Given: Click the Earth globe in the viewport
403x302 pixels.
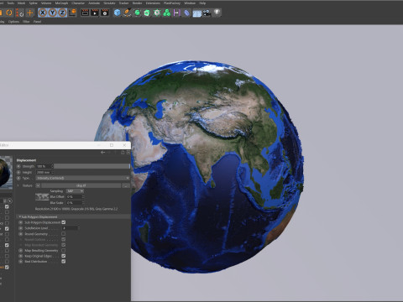Looking at the screenshot, I should tap(199, 166).
